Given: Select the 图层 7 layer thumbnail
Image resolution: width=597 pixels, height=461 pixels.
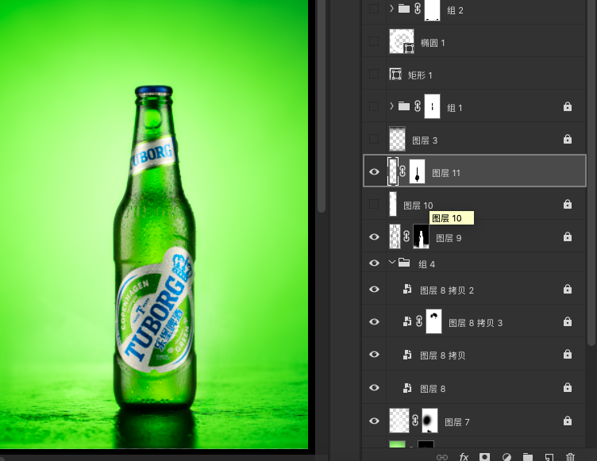Looking at the screenshot, I should tap(399, 421).
